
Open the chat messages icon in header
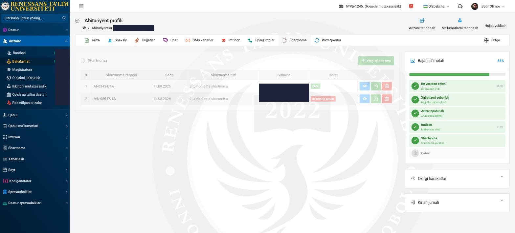[x=460, y=6]
